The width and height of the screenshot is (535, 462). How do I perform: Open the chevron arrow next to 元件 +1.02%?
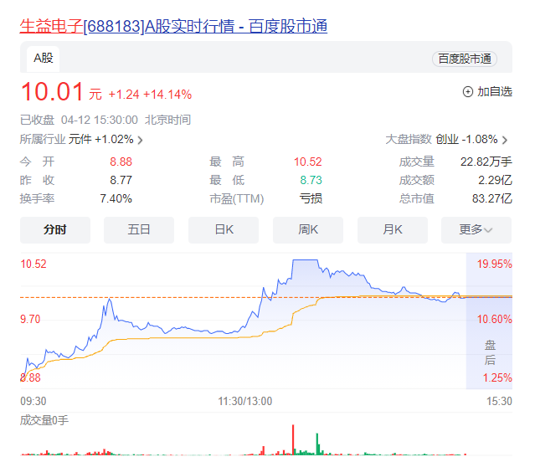click(140, 140)
